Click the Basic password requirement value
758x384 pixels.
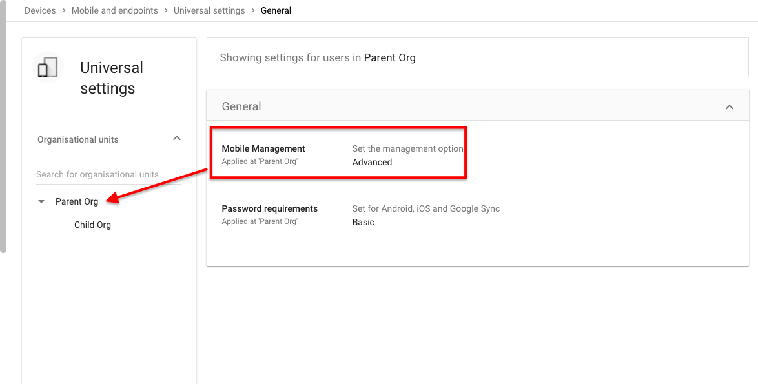363,222
